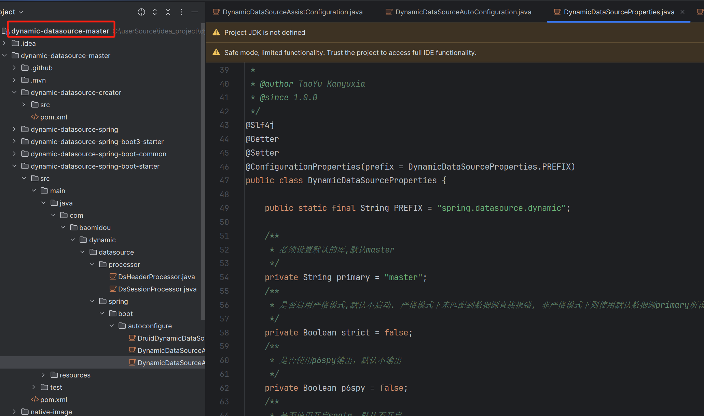Close the DynamicDataSourceProperties.java tab
The height and width of the screenshot is (416, 704).
click(x=682, y=12)
